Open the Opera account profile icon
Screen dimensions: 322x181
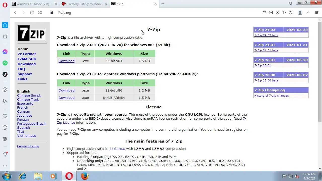pyautogui.click(x=300, y=13)
